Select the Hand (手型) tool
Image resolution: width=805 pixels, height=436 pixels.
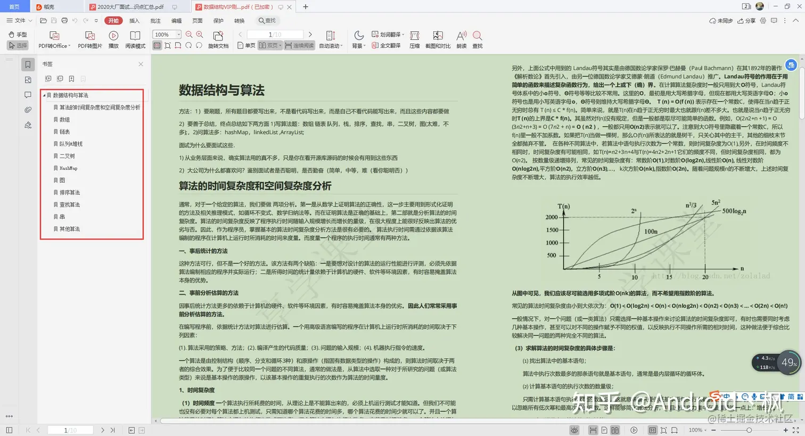tap(18, 35)
